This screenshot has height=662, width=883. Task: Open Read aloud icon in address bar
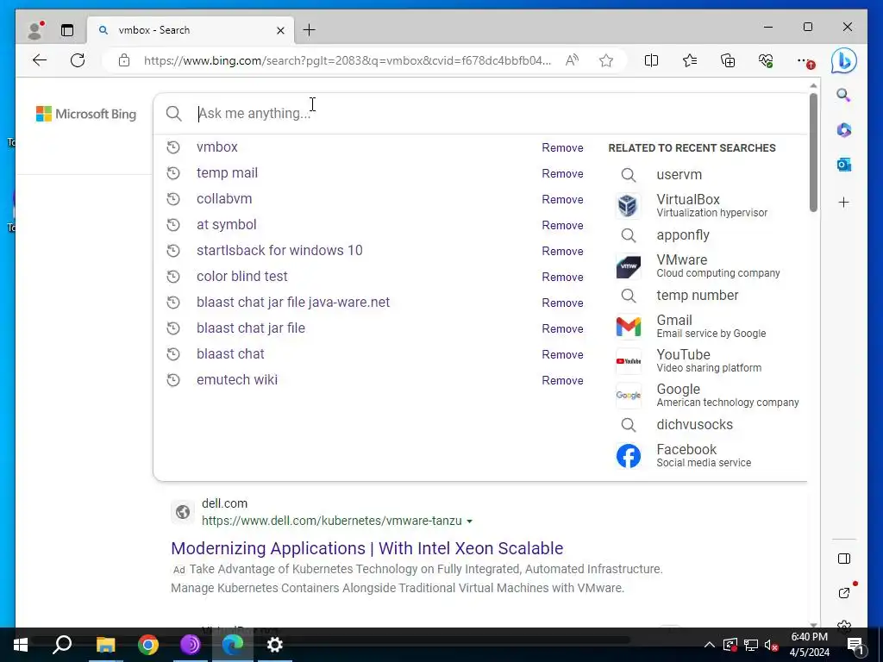[572, 60]
